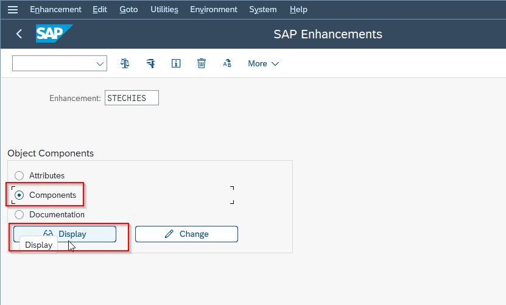Viewport: 506px width, 305px height.
Task: Select the Attributes radio button
Action: (19, 175)
